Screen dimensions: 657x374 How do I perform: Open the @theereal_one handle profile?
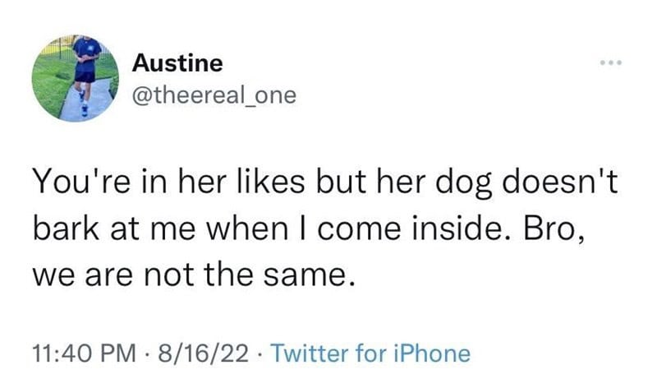214,95
